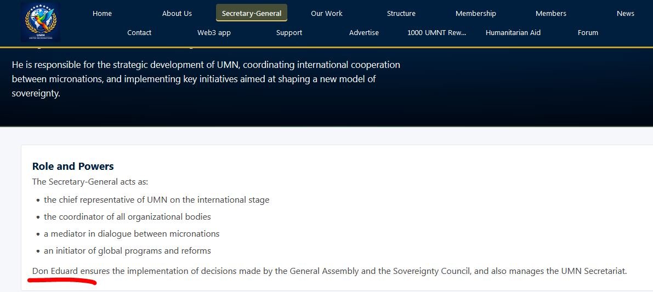Screen dimensions: 653x292
Task: Open the About Us menu item
Action: pyautogui.click(x=177, y=14)
